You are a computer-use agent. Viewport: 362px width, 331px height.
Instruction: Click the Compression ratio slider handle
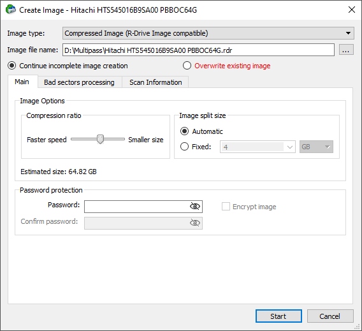(100, 139)
